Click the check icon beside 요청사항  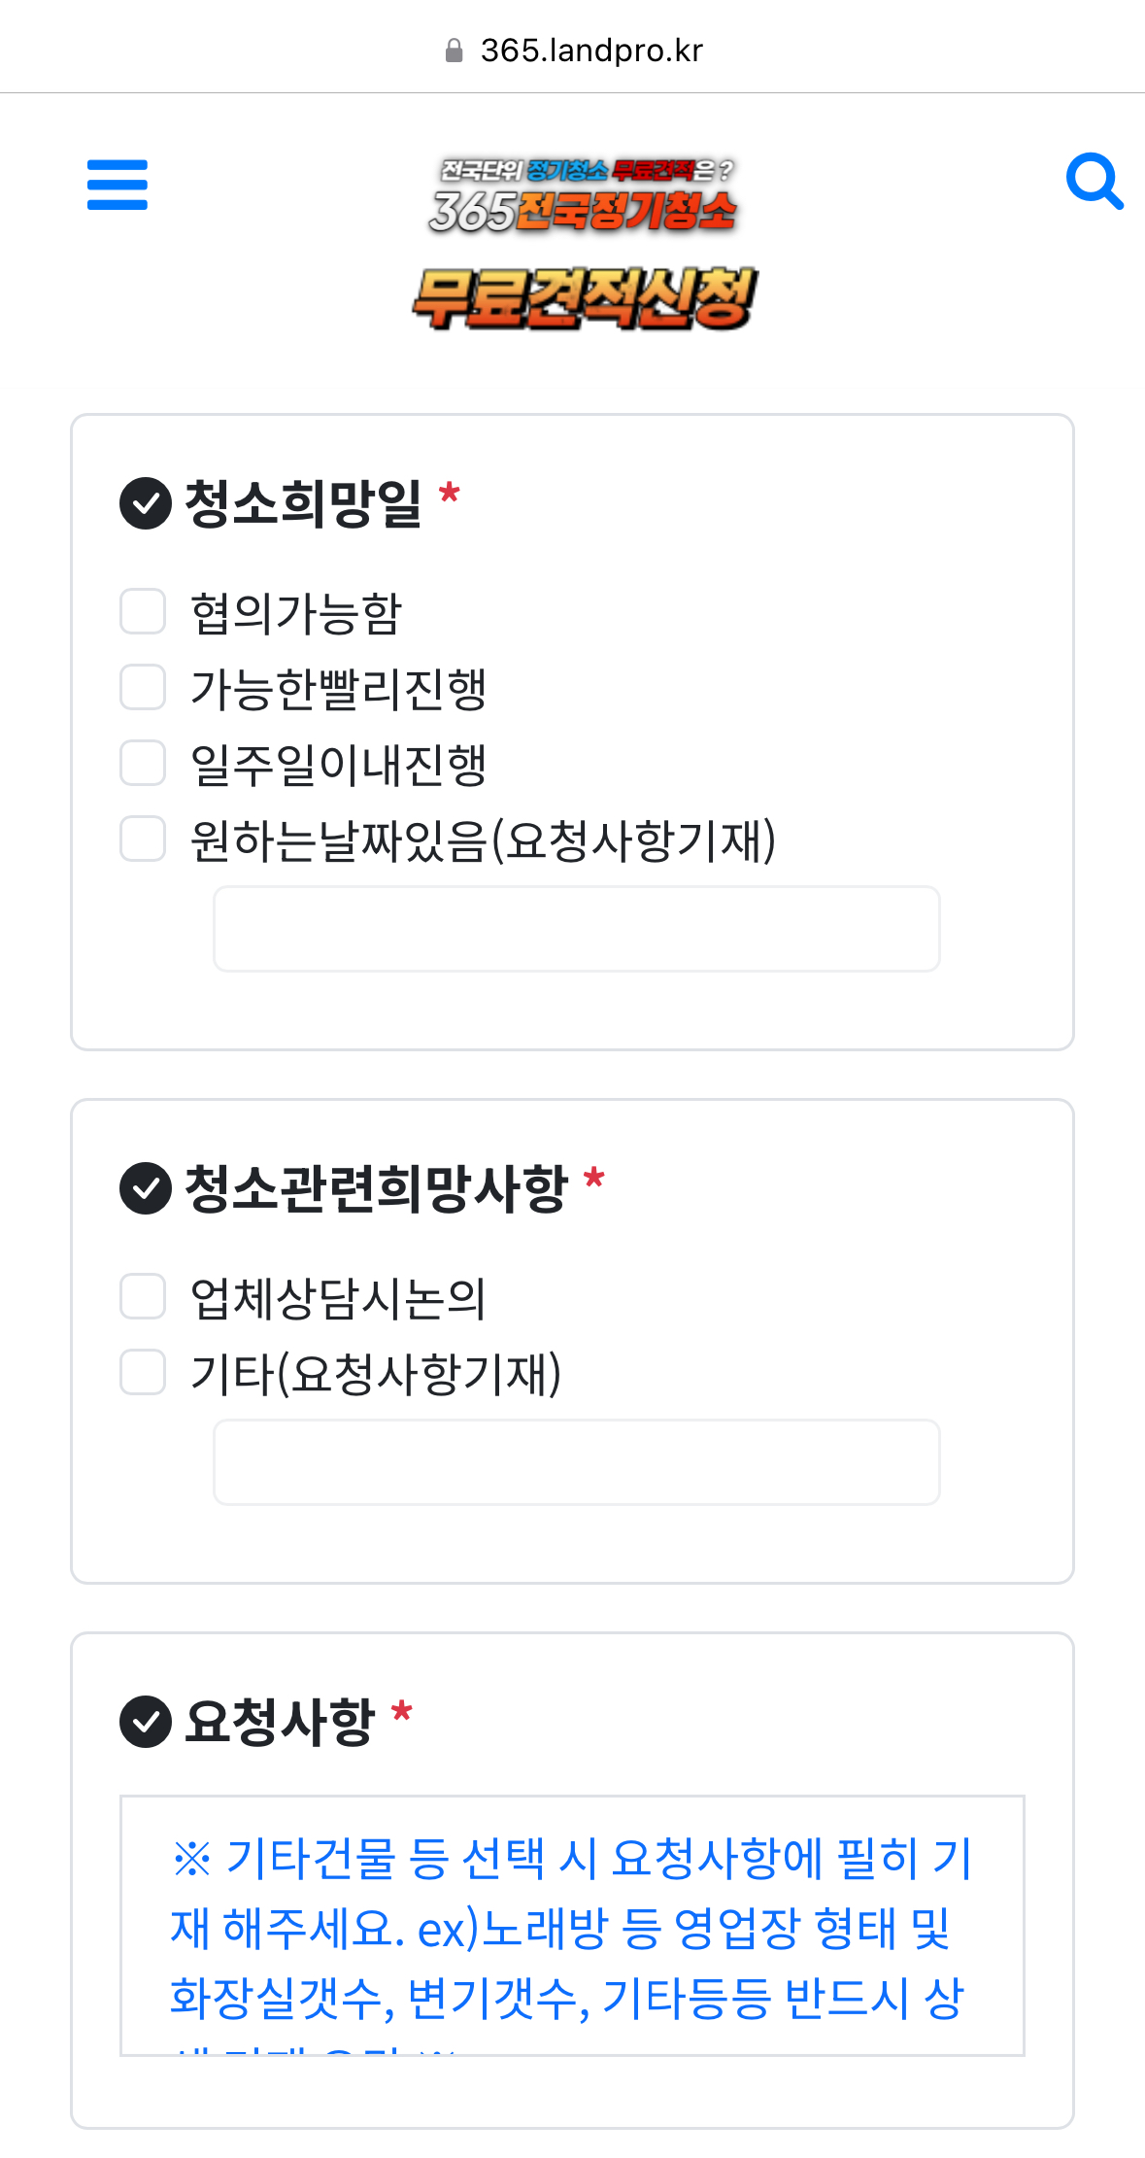click(146, 1721)
